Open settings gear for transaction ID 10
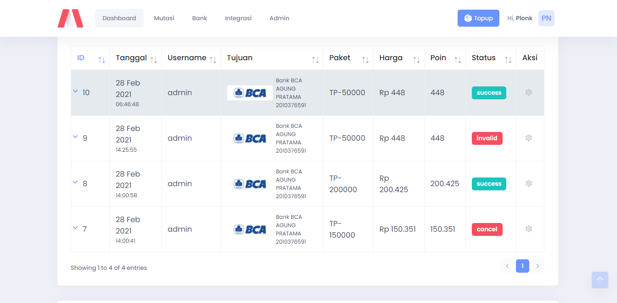This screenshot has height=303, width=617. 529,92
